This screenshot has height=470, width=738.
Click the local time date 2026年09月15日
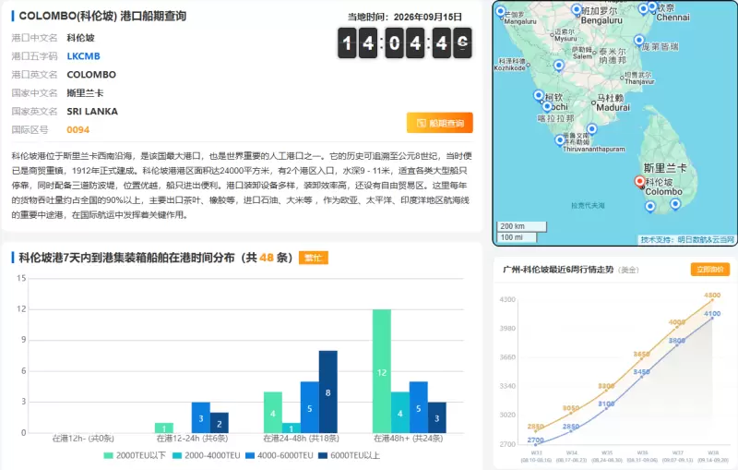pyautogui.click(x=427, y=17)
